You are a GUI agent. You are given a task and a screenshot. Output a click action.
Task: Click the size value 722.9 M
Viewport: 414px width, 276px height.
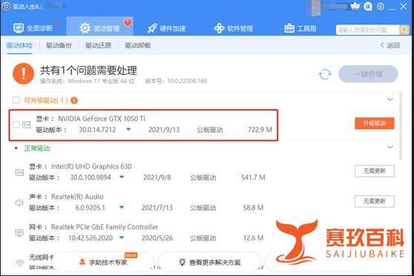[x=260, y=130]
